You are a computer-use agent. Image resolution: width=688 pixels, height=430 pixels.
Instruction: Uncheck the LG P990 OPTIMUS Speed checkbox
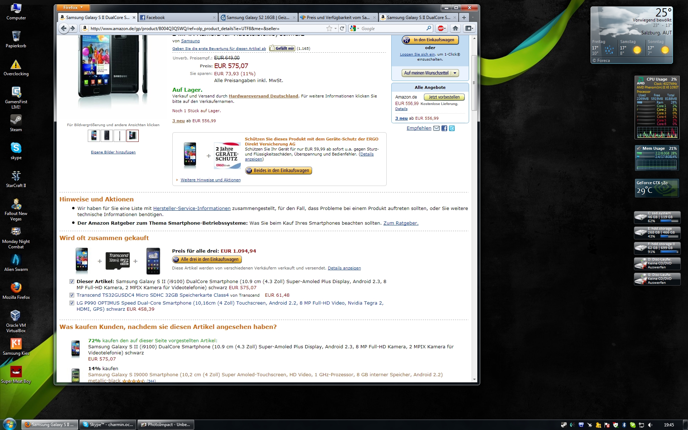72,303
